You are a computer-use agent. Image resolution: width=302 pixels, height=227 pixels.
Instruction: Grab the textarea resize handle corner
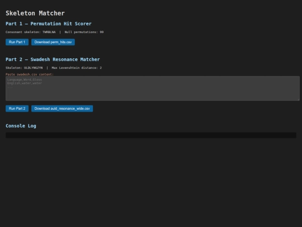click(298, 99)
